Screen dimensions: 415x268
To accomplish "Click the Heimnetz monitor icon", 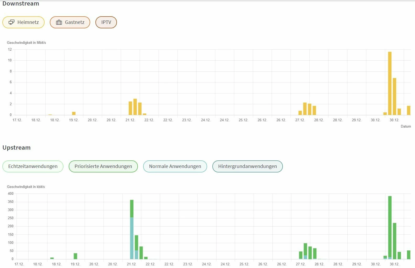I will click(x=12, y=22).
